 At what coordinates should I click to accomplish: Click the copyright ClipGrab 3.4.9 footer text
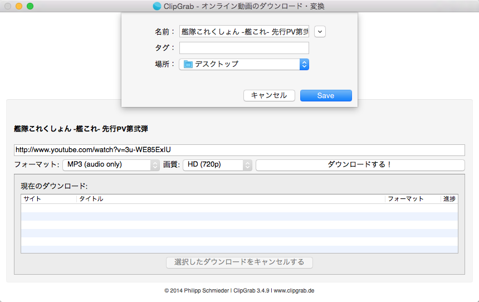(239, 291)
